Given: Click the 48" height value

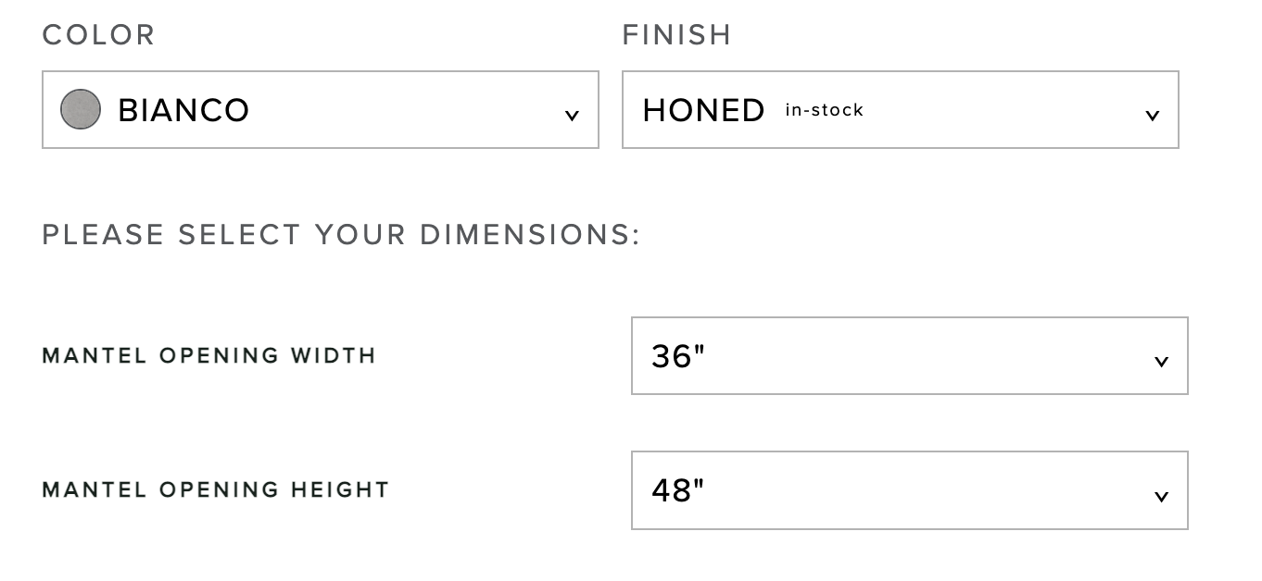Looking at the screenshot, I should 678,490.
